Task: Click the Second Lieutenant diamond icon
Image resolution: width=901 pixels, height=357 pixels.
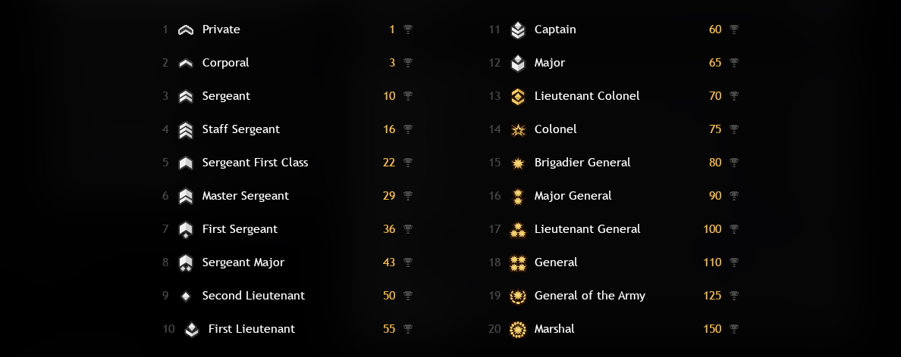Action: (x=186, y=296)
